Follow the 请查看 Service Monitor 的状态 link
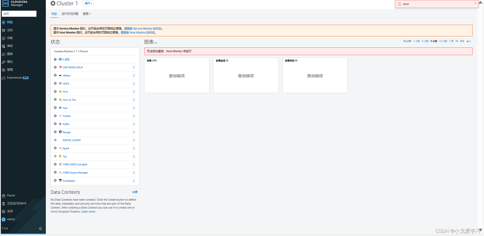Screen dimensions: 484x236 click(x=144, y=28)
